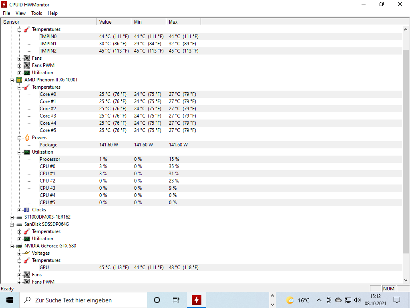Screen dimensions: 410x308
Task: Open the View menu
Action: [20, 13]
